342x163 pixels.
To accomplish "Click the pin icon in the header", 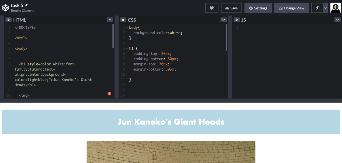I will click(317, 8).
